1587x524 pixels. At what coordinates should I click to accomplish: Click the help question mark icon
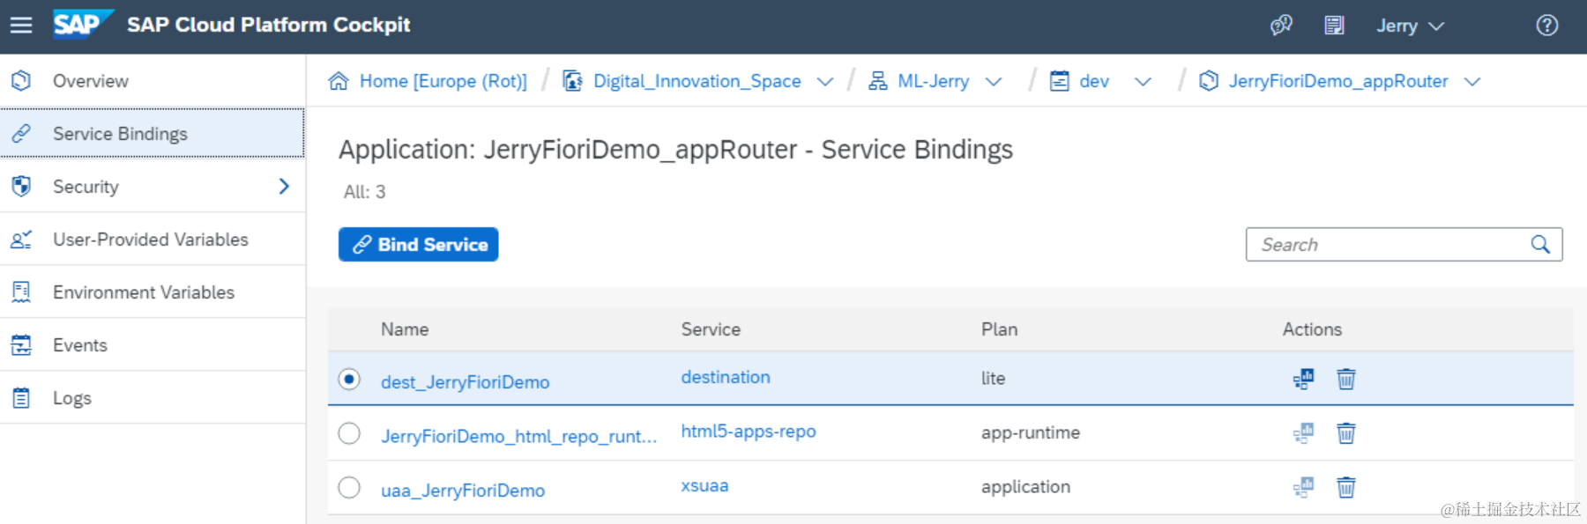(x=1546, y=26)
